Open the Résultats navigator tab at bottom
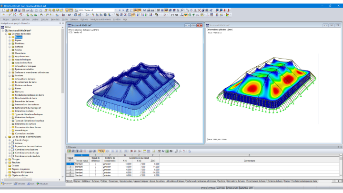This screenshot has height=193, width=343. pyautogui.click(x=42, y=184)
